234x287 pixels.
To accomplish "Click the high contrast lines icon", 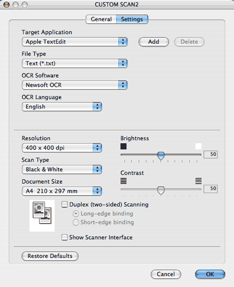I will pyautogui.click(x=199, y=181).
